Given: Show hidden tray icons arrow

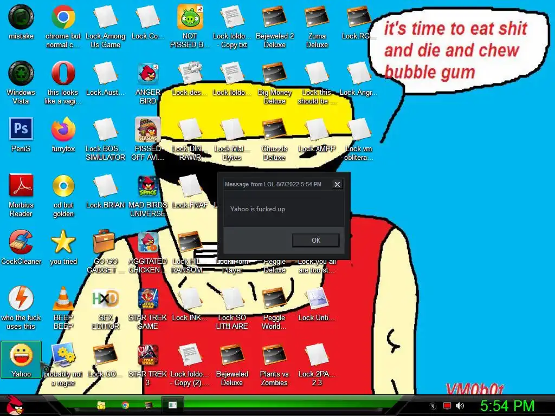Looking at the screenshot, I should pyautogui.click(x=433, y=406).
